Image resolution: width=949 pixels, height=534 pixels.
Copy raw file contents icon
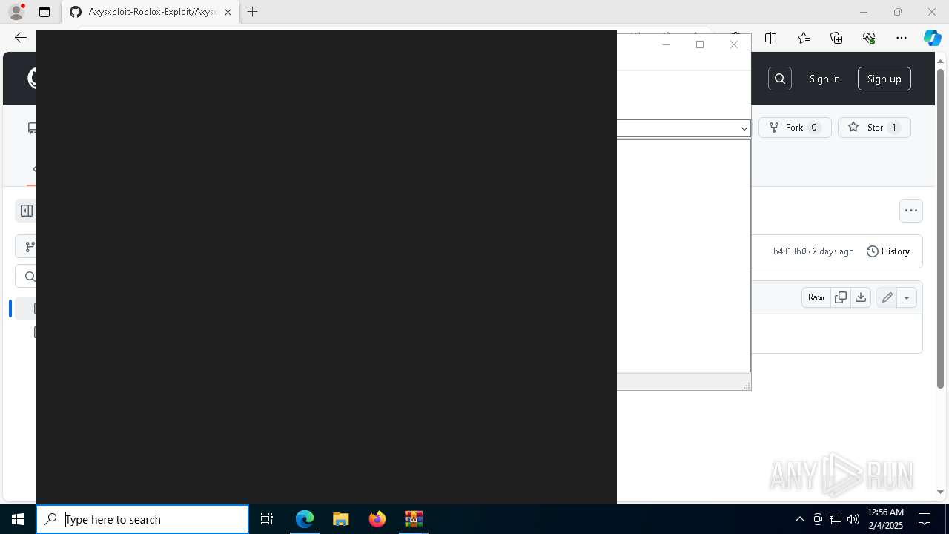840,297
